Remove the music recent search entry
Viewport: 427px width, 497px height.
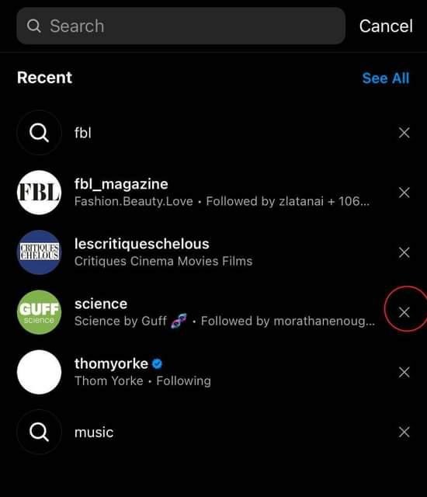[404, 432]
